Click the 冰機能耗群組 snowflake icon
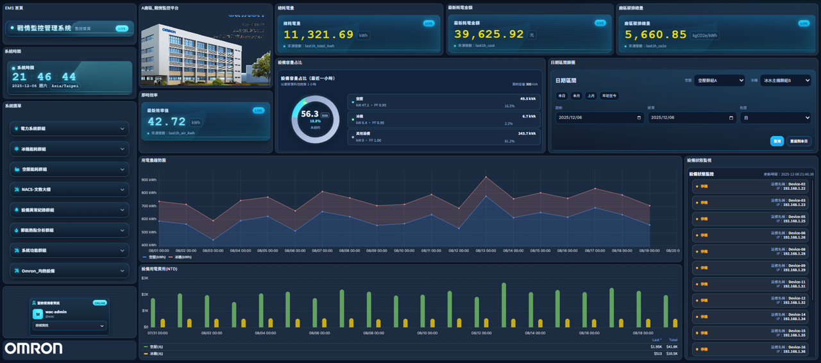The width and height of the screenshot is (821, 363). point(17,149)
